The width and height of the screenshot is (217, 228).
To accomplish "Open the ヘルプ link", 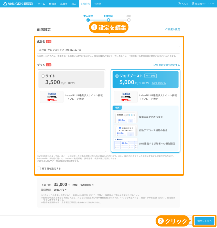I will click(185, 4).
